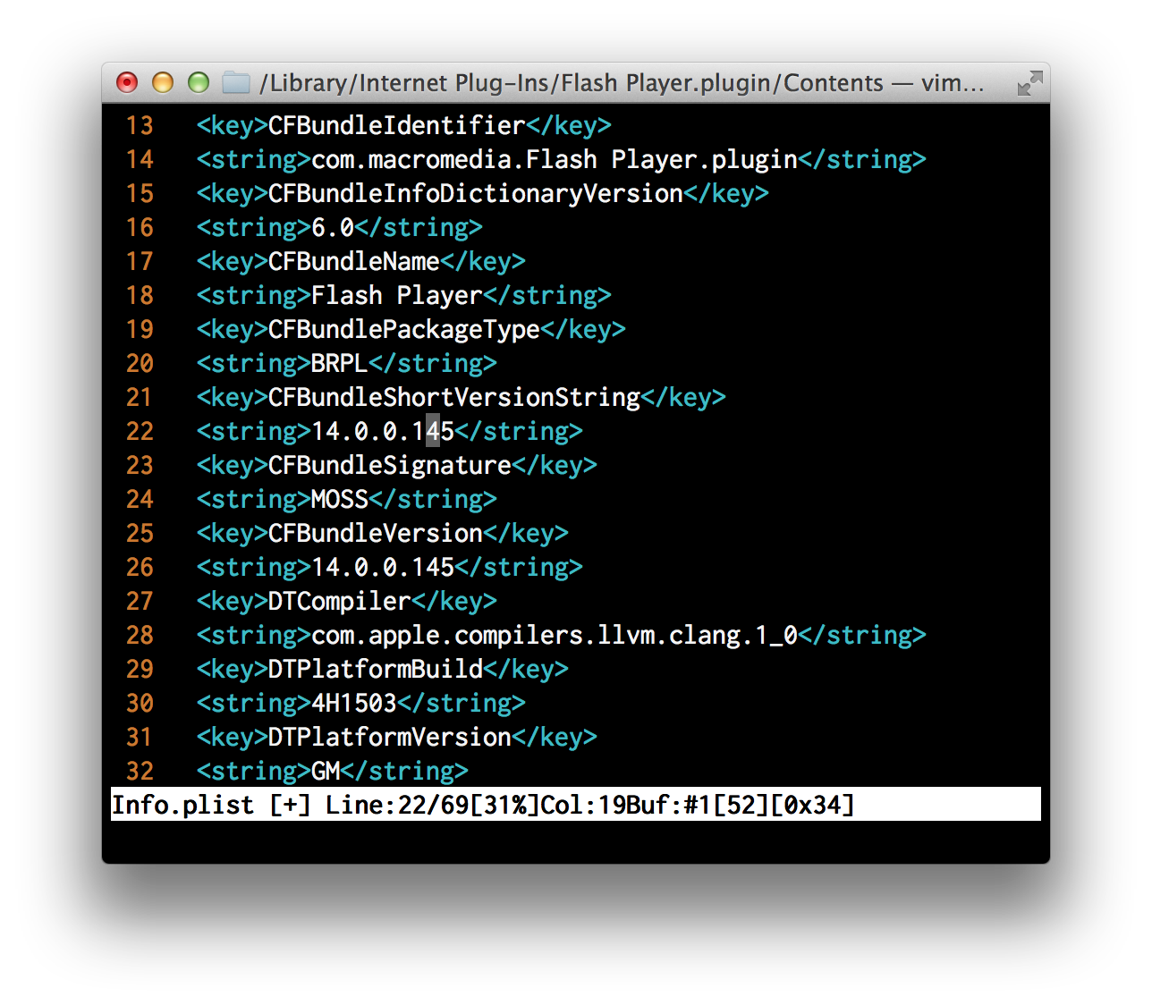Click CFBundlePackageType on line 19

point(404,329)
